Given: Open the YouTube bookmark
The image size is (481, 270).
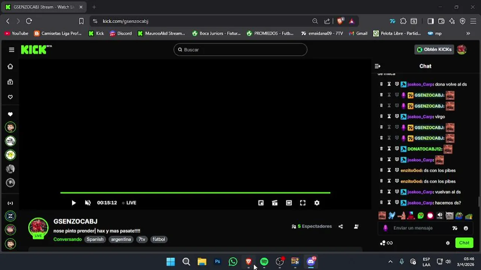Looking at the screenshot, I should 16,33.
